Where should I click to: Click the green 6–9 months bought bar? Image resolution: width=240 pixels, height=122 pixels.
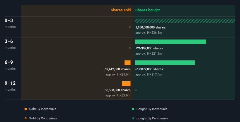165,63
